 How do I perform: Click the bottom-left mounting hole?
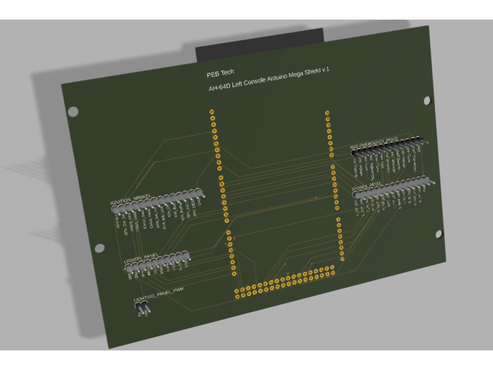click(x=100, y=248)
